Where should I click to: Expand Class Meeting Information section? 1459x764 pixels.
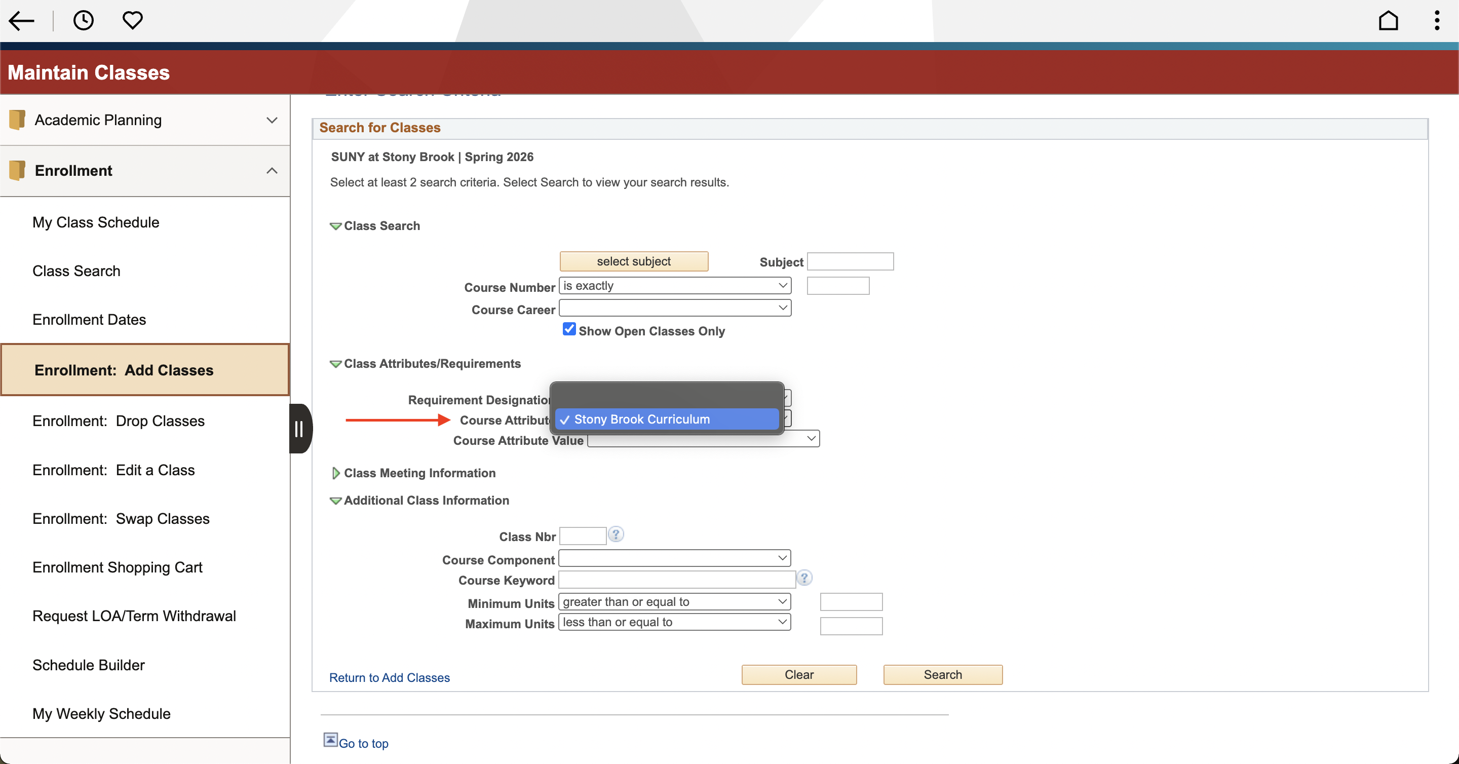pos(336,474)
